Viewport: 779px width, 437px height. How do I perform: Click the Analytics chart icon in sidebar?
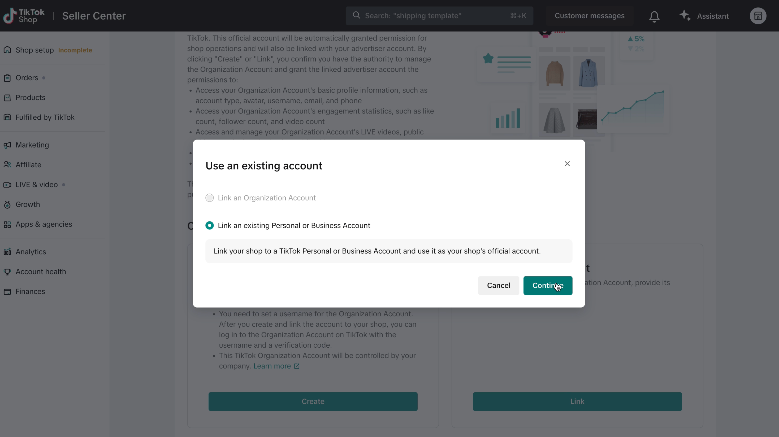7,252
